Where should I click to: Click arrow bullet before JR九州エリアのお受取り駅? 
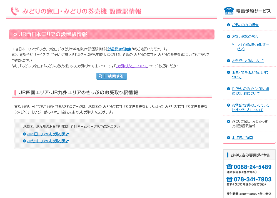24,141
